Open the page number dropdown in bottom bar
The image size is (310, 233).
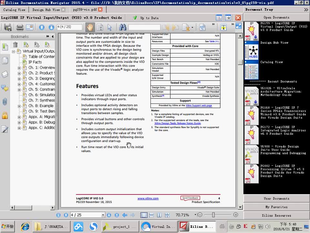click(x=103, y=215)
